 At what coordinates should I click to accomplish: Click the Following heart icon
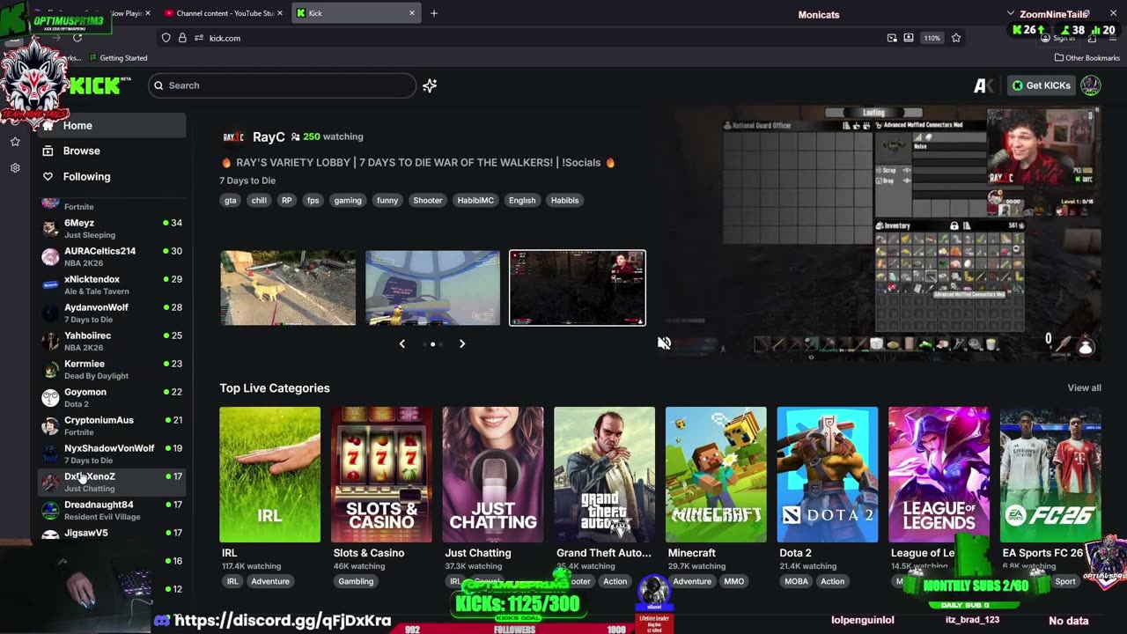point(48,176)
